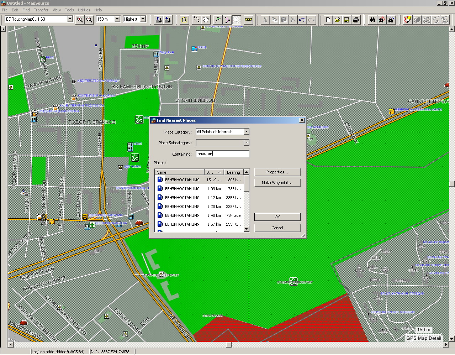The image size is (455, 355).
Task: Click the Make Waypoint... button
Action: (277, 183)
